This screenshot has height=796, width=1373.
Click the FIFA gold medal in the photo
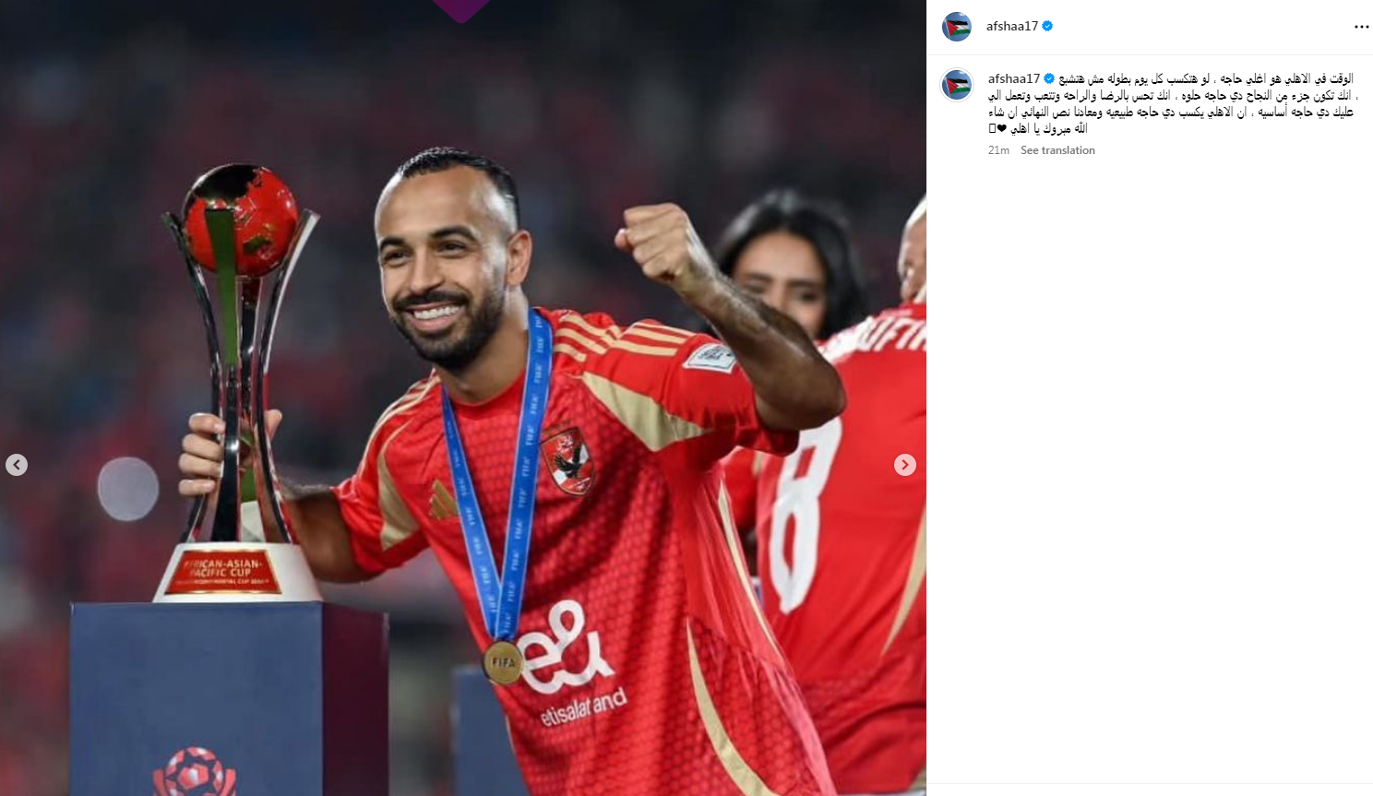tap(503, 662)
